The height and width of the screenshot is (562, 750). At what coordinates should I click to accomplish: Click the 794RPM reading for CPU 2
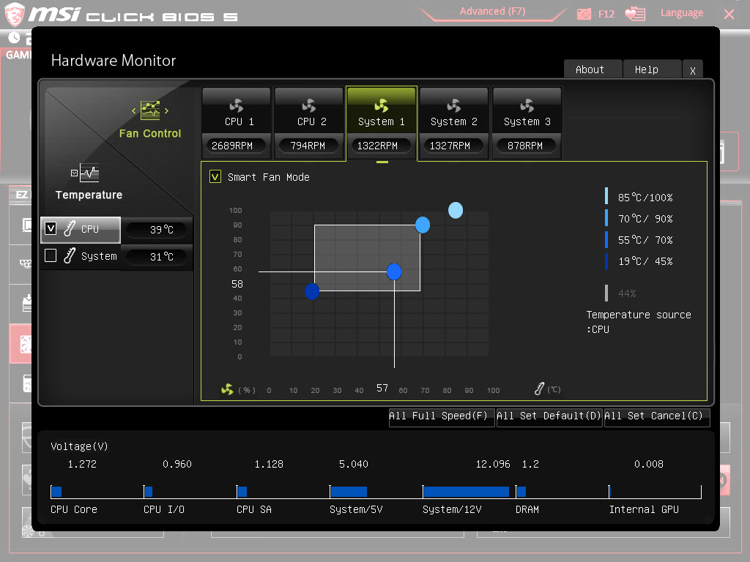tap(309, 146)
